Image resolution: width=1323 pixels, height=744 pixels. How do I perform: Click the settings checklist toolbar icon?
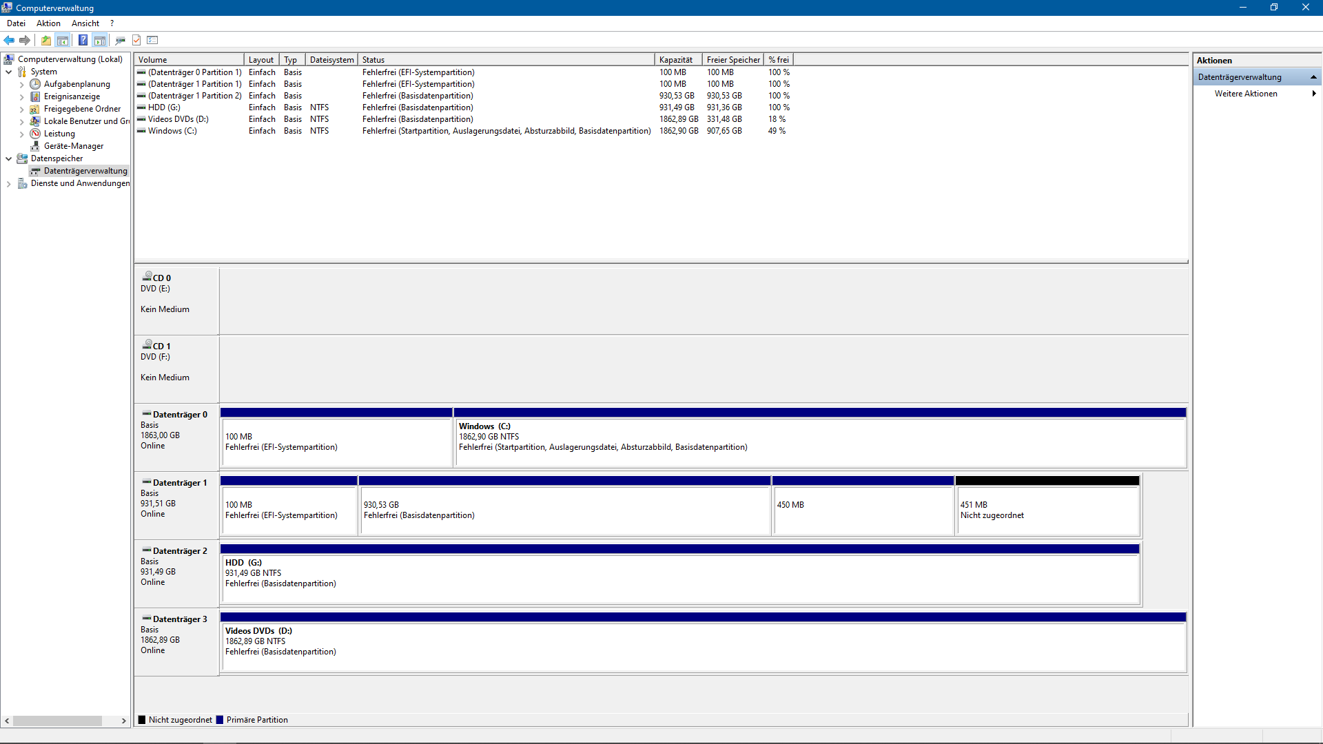pyautogui.click(x=153, y=40)
